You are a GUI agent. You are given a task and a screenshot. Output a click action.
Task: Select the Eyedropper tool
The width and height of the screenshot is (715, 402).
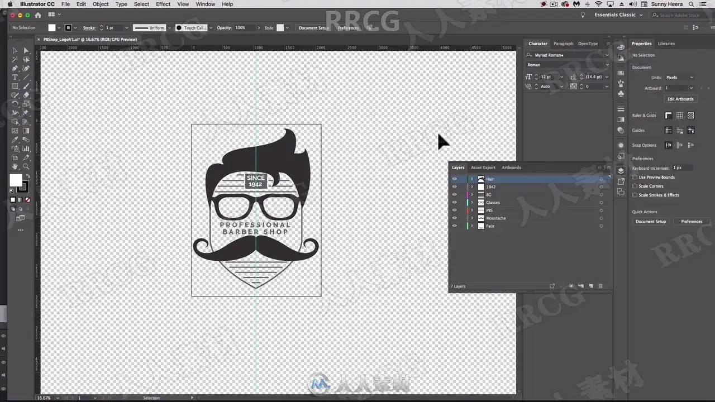point(15,140)
